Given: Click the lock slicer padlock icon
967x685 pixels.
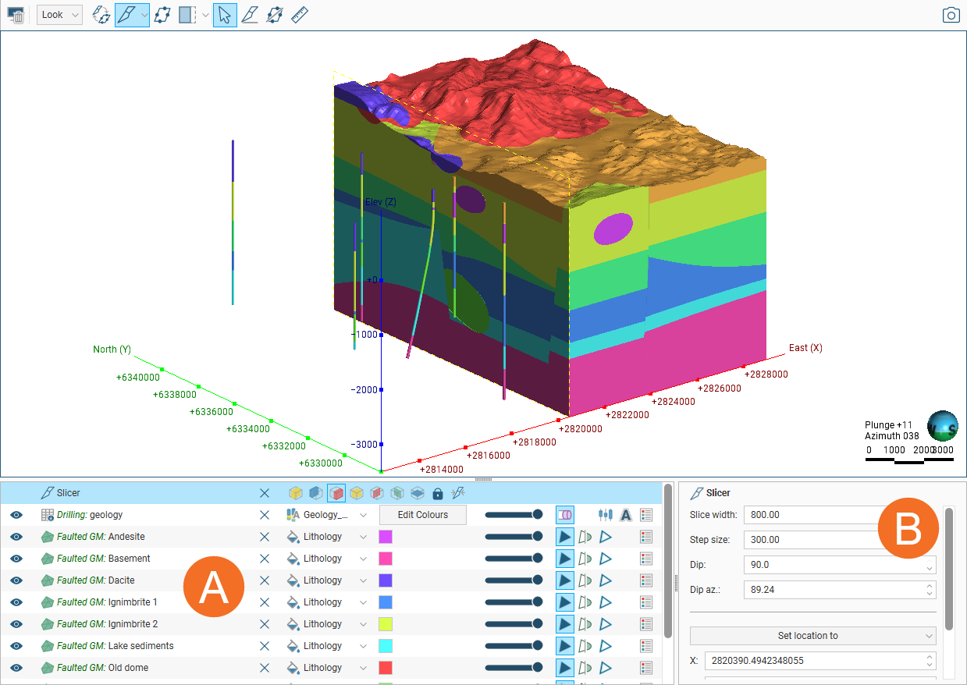Looking at the screenshot, I should [x=438, y=493].
